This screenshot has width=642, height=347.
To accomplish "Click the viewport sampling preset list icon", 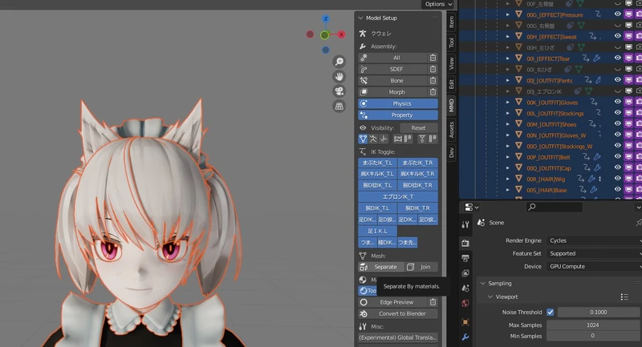I will (624, 297).
